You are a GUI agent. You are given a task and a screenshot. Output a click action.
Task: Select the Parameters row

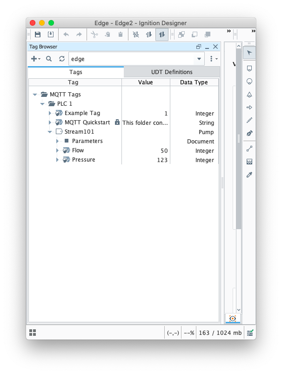coord(87,141)
